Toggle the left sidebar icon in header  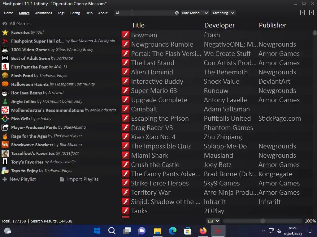point(303,12)
